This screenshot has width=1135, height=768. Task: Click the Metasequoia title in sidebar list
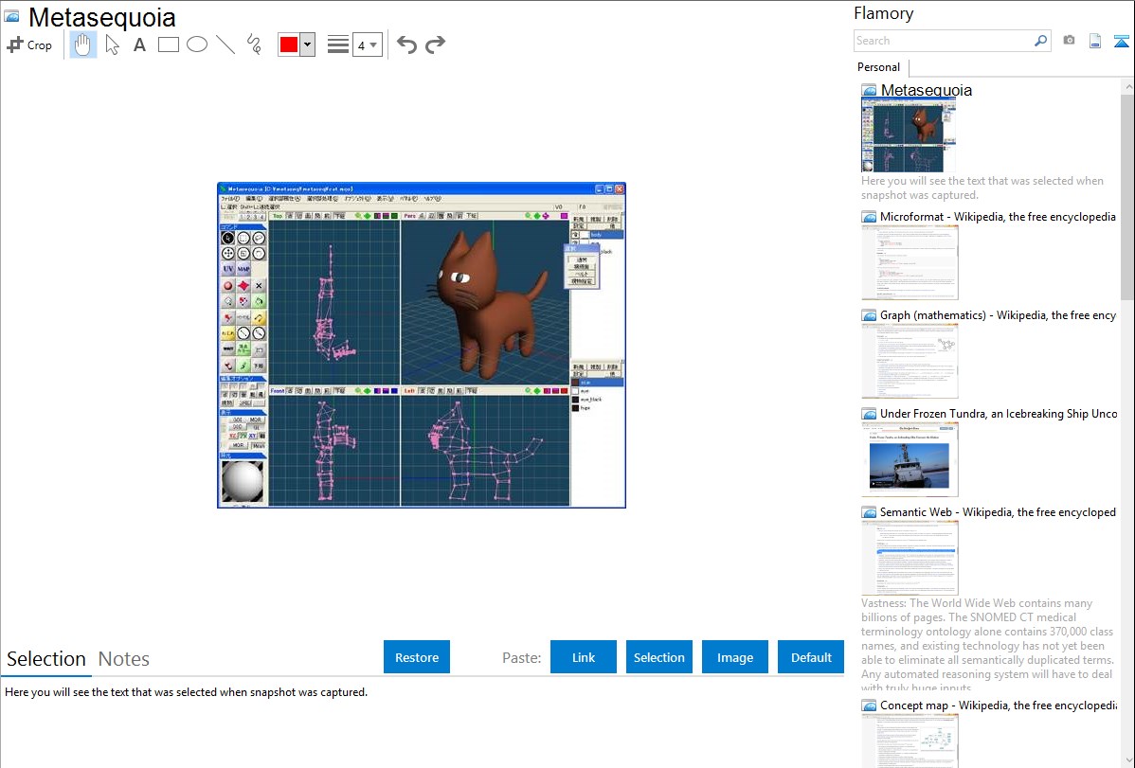click(926, 91)
